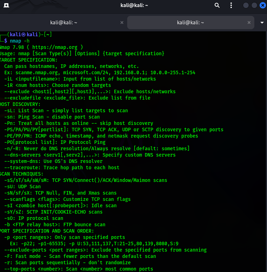Click the new tab icon in title bar
Screen dimensions: 267x272
(x=7, y=6)
